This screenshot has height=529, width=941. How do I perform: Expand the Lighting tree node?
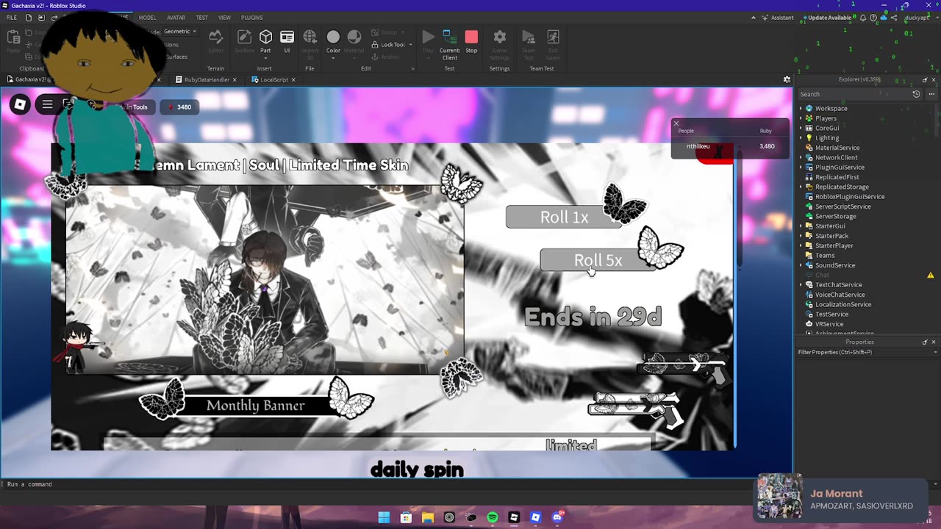(801, 138)
